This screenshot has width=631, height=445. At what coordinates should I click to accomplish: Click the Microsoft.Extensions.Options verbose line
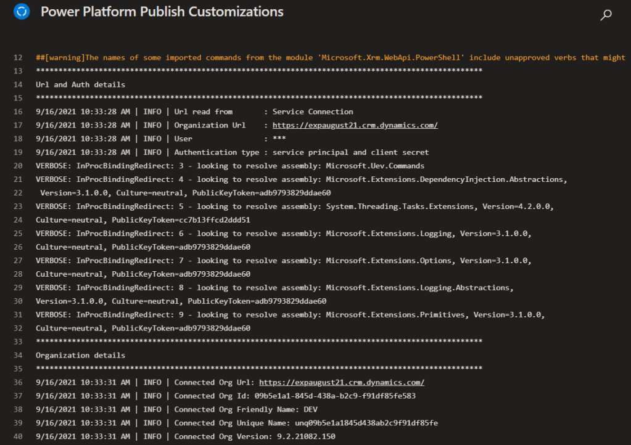(283, 261)
